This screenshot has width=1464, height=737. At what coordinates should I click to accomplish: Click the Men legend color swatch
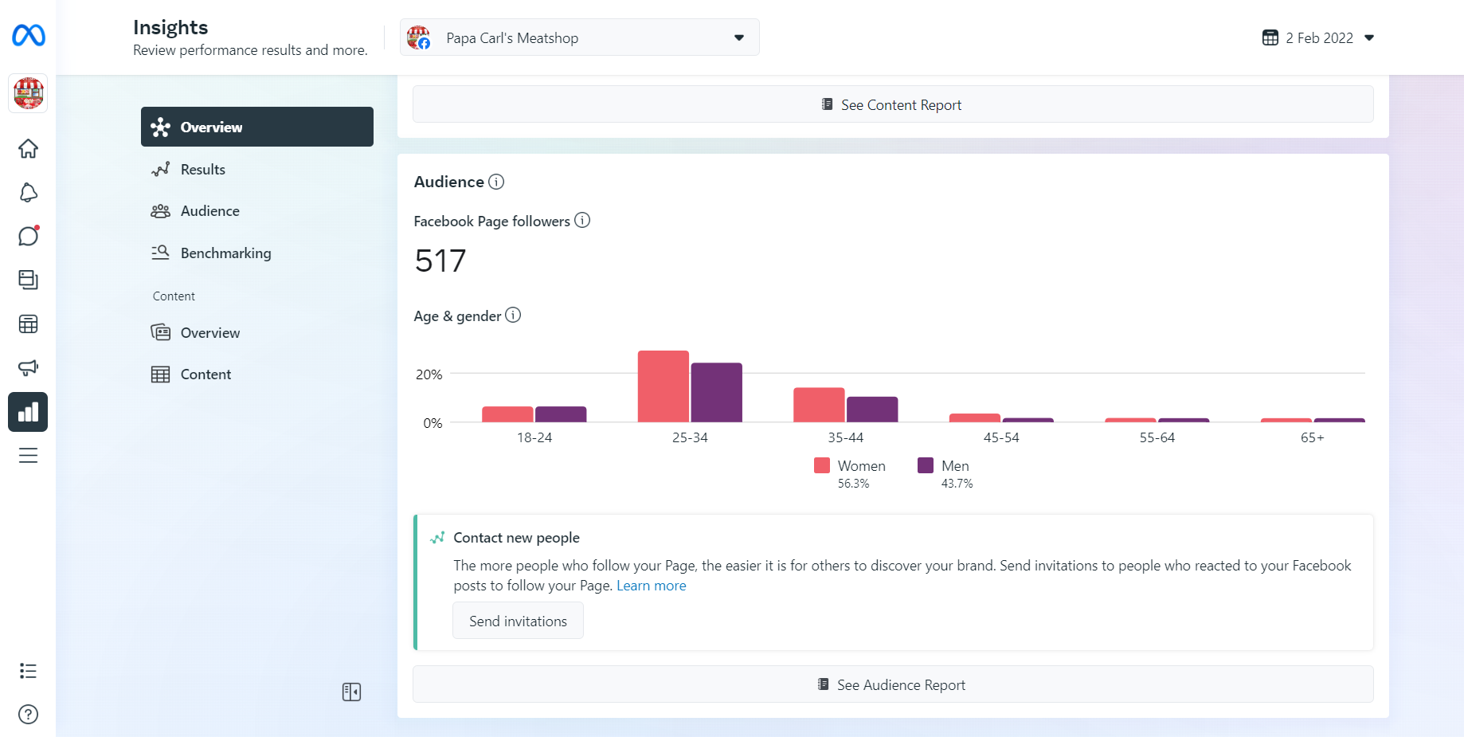tap(926, 465)
